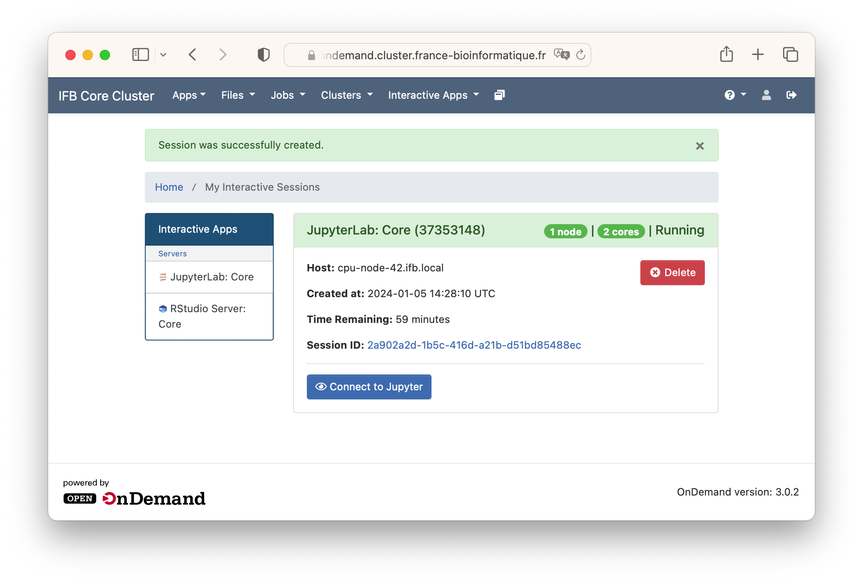Click the Safari share icon
This screenshot has height=584, width=863.
pyautogui.click(x=726, y=55)
